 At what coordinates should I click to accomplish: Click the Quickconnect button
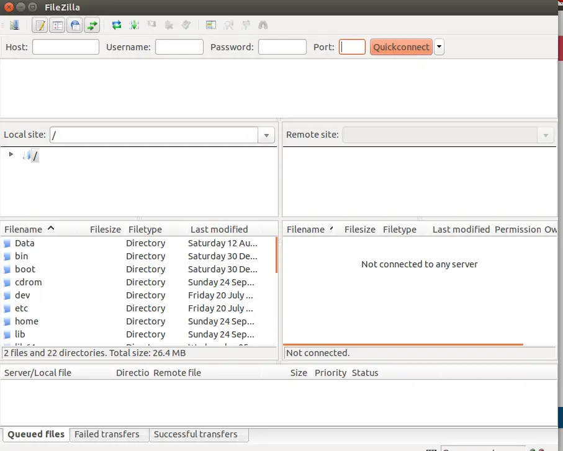[401, 47]
